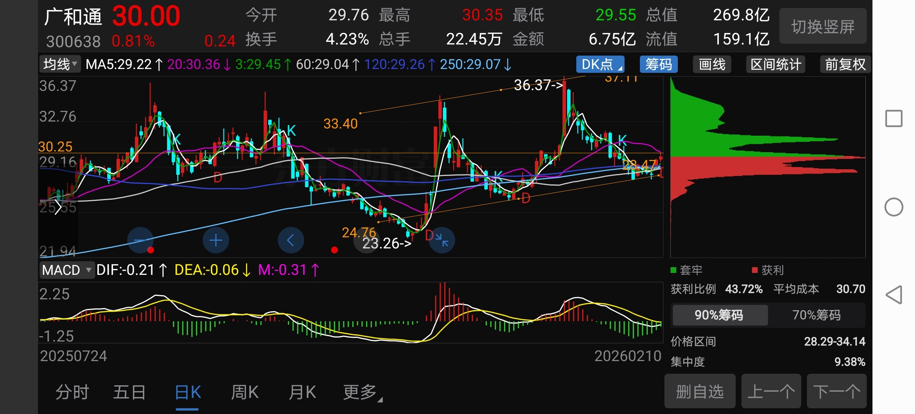Expand left panel with chevron arrow
This screenshot has height=414, width=915.
(58, 207)
